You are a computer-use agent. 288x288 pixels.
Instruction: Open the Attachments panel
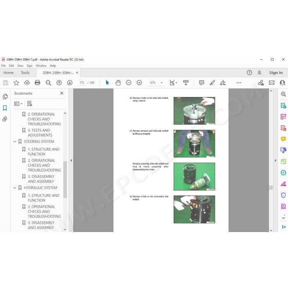click(x=5, y=119)
